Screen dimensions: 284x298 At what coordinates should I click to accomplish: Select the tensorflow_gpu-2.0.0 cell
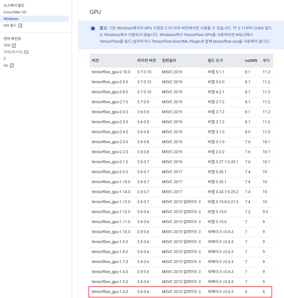pyautogui.click(x=110, y=172)
